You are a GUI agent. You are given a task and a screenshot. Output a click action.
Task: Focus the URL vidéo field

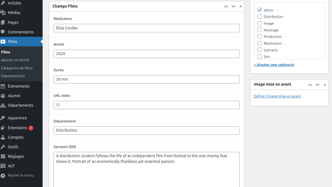[147, 105]
